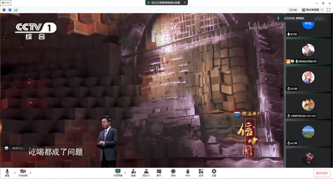Show more participants down arrow

coord(309,162)
